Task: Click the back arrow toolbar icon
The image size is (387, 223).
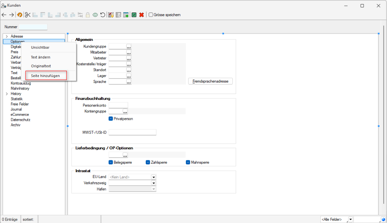Action: click(x=4, y=15)
